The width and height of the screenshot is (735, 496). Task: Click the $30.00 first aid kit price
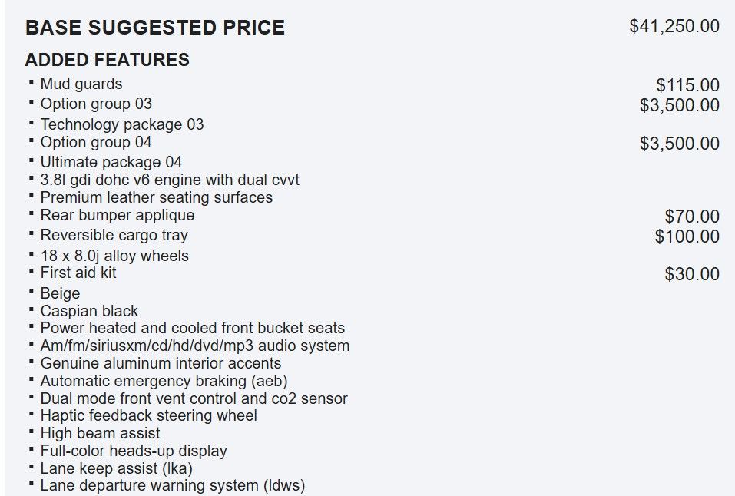(692, 274)
